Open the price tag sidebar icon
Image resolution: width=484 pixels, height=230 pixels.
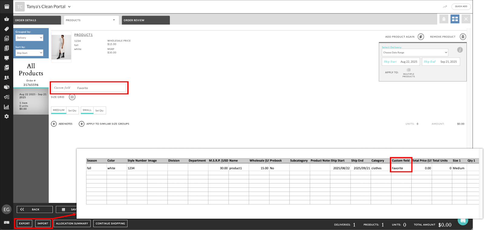point(7,29)
